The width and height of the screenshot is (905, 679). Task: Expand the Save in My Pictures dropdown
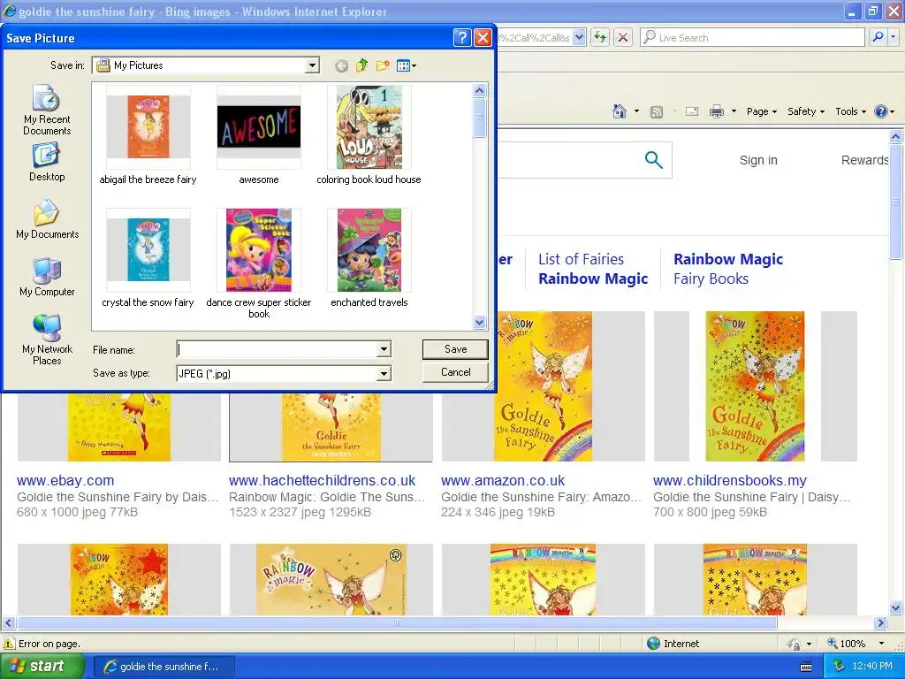click(312, 65)
